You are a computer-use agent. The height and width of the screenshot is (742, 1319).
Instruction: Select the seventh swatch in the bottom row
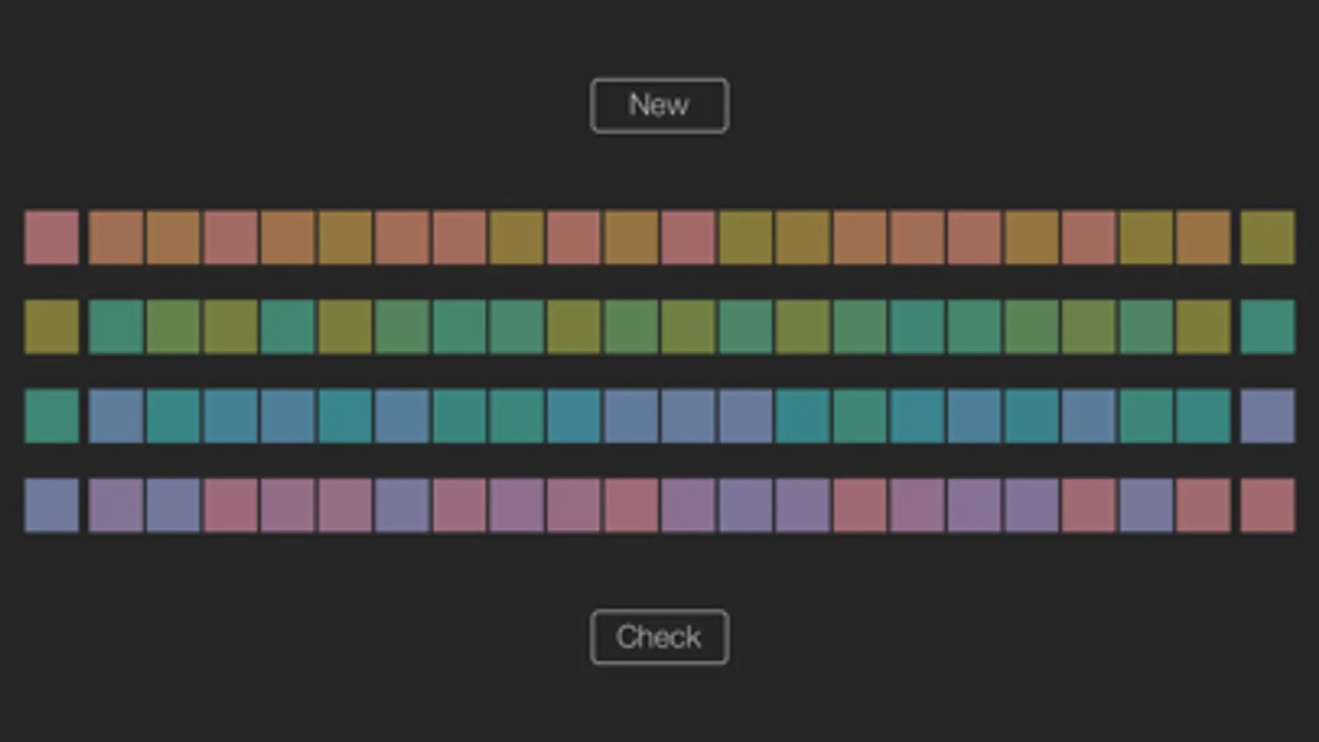[403, 505]
